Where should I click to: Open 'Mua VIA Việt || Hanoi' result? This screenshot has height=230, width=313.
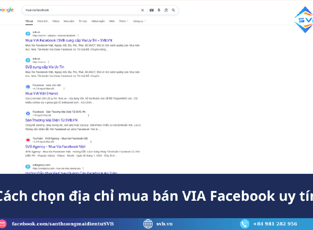(41, 93)
